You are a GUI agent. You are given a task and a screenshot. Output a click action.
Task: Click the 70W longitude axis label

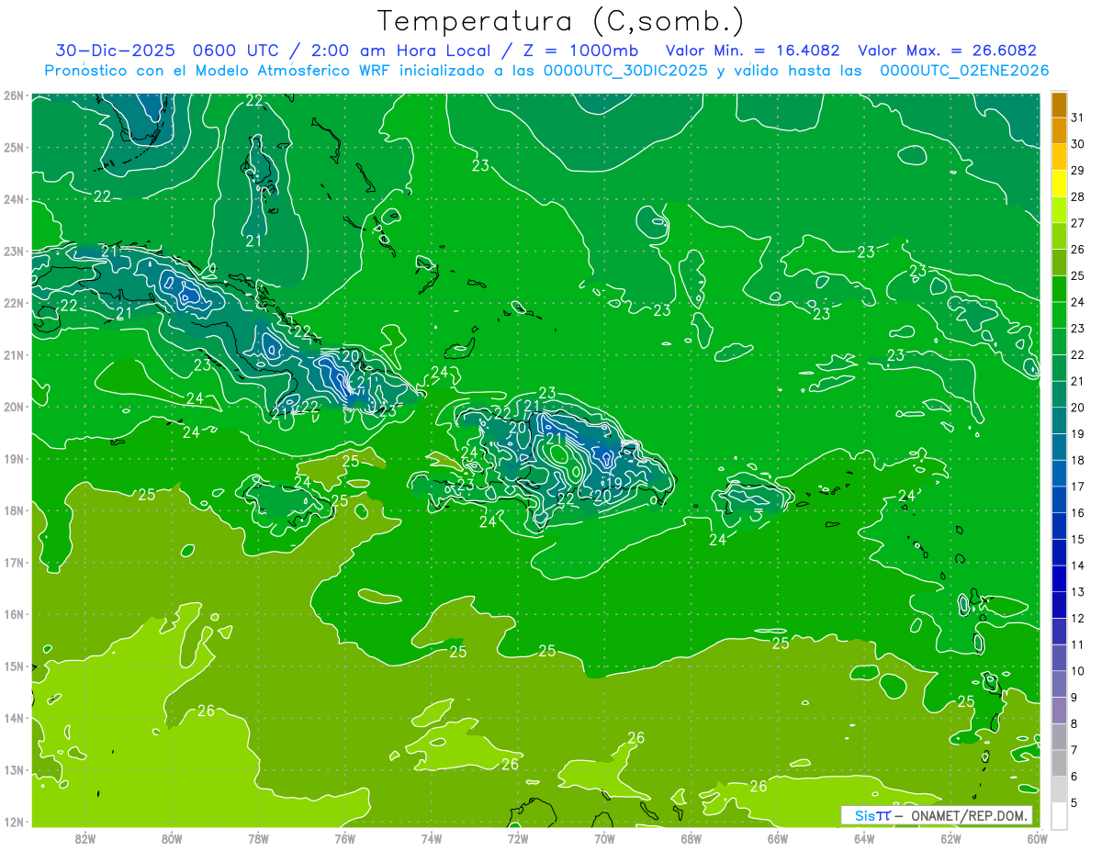604,838
